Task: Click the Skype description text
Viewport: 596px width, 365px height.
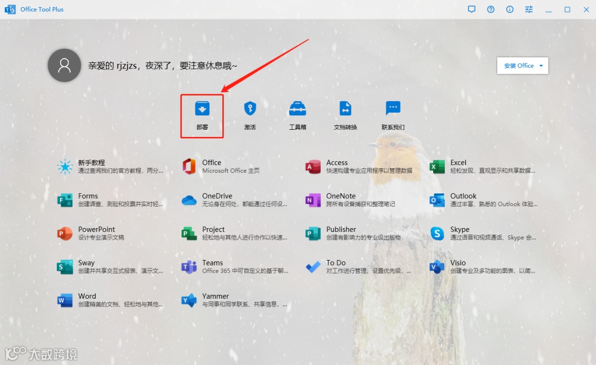Action: (493, 237)
